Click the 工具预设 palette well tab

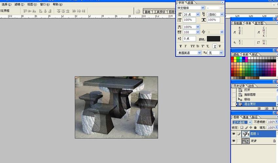point(160,12)
